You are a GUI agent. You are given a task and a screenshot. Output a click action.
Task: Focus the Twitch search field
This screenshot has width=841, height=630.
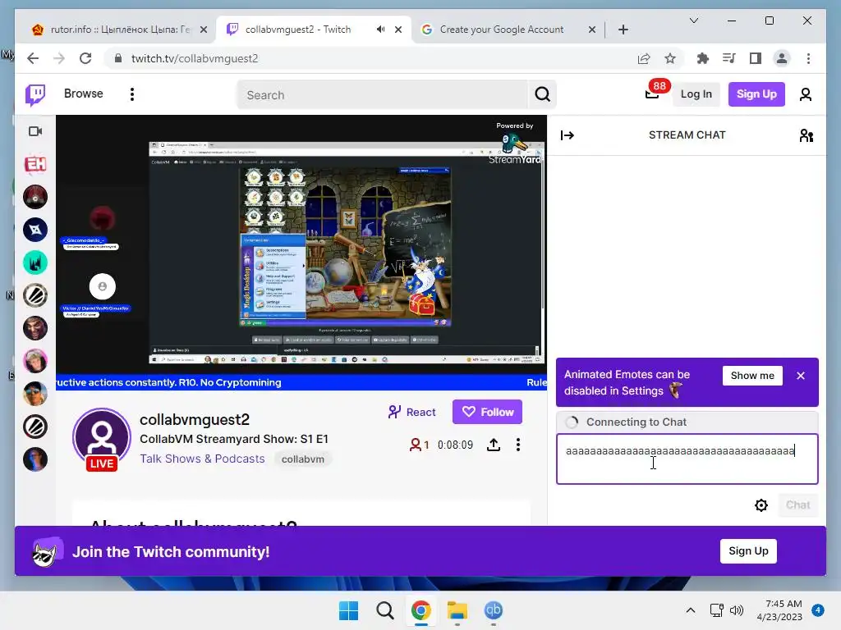coord(383,95)
